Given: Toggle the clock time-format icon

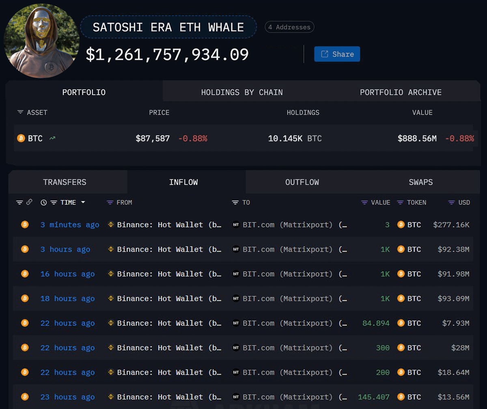Looking at the screenshot, I should (x=43, y=202).
